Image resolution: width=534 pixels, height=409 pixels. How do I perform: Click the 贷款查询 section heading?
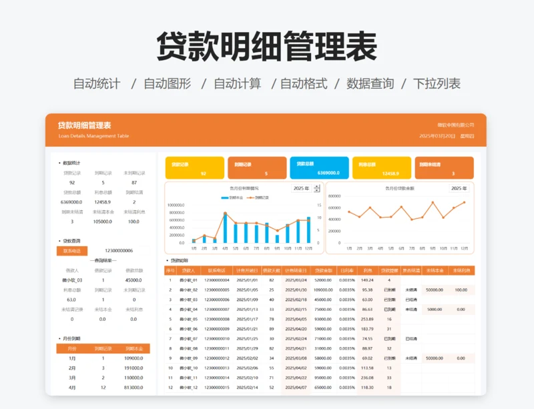[x=71, y=241]
